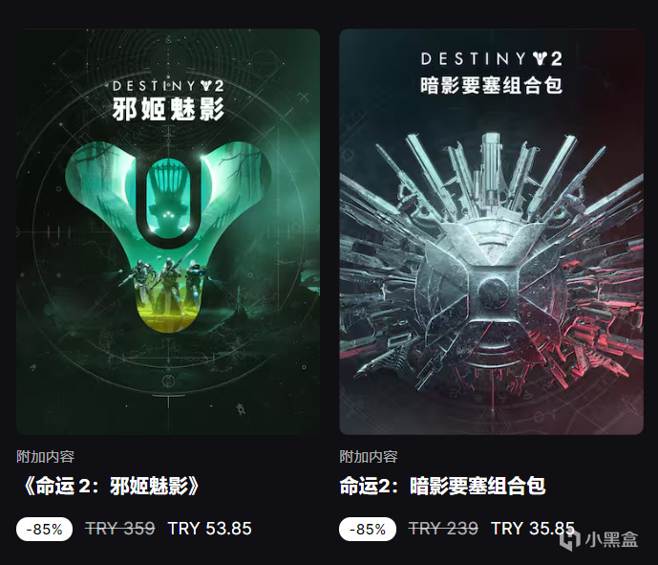Click the 《命运 2：邪姬魅影》 title link
The image size is (658, 565).
(109, 487)
